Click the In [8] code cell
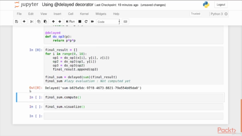242x136 pixels. point(133,65)
